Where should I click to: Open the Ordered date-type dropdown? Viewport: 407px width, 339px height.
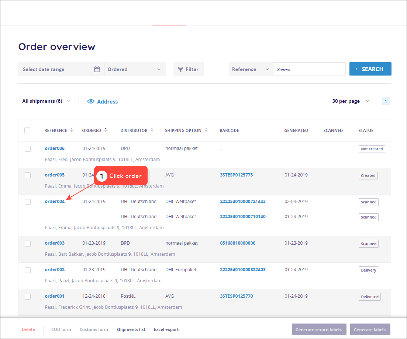tap(135, 69)
